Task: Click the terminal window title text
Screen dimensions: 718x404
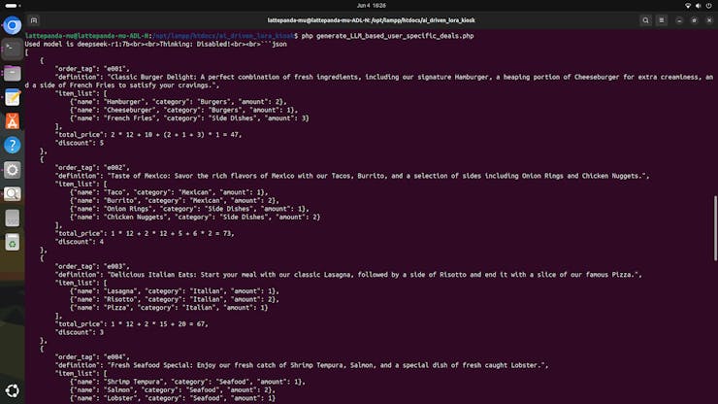Action: [x=372, y=20]
